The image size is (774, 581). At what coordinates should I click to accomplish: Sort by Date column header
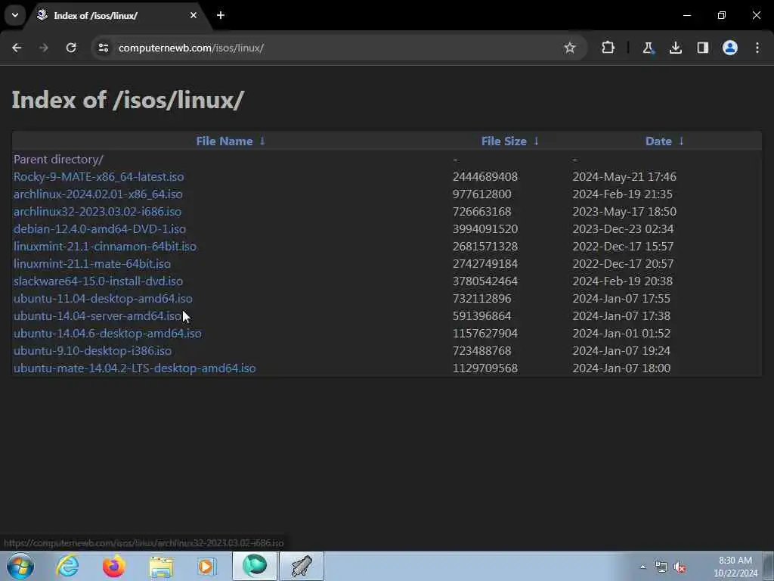tap(658, 141)
